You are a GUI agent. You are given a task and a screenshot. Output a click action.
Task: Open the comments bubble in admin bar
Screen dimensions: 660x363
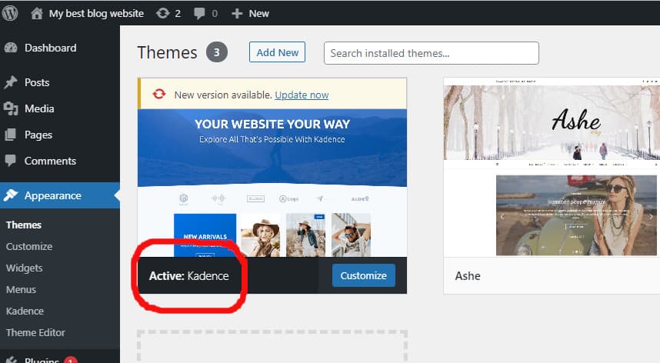pos(199,14)
